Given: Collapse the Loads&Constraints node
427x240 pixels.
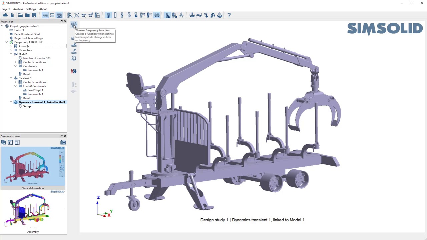Looking at the screenshot, I should tap(15, 86).
